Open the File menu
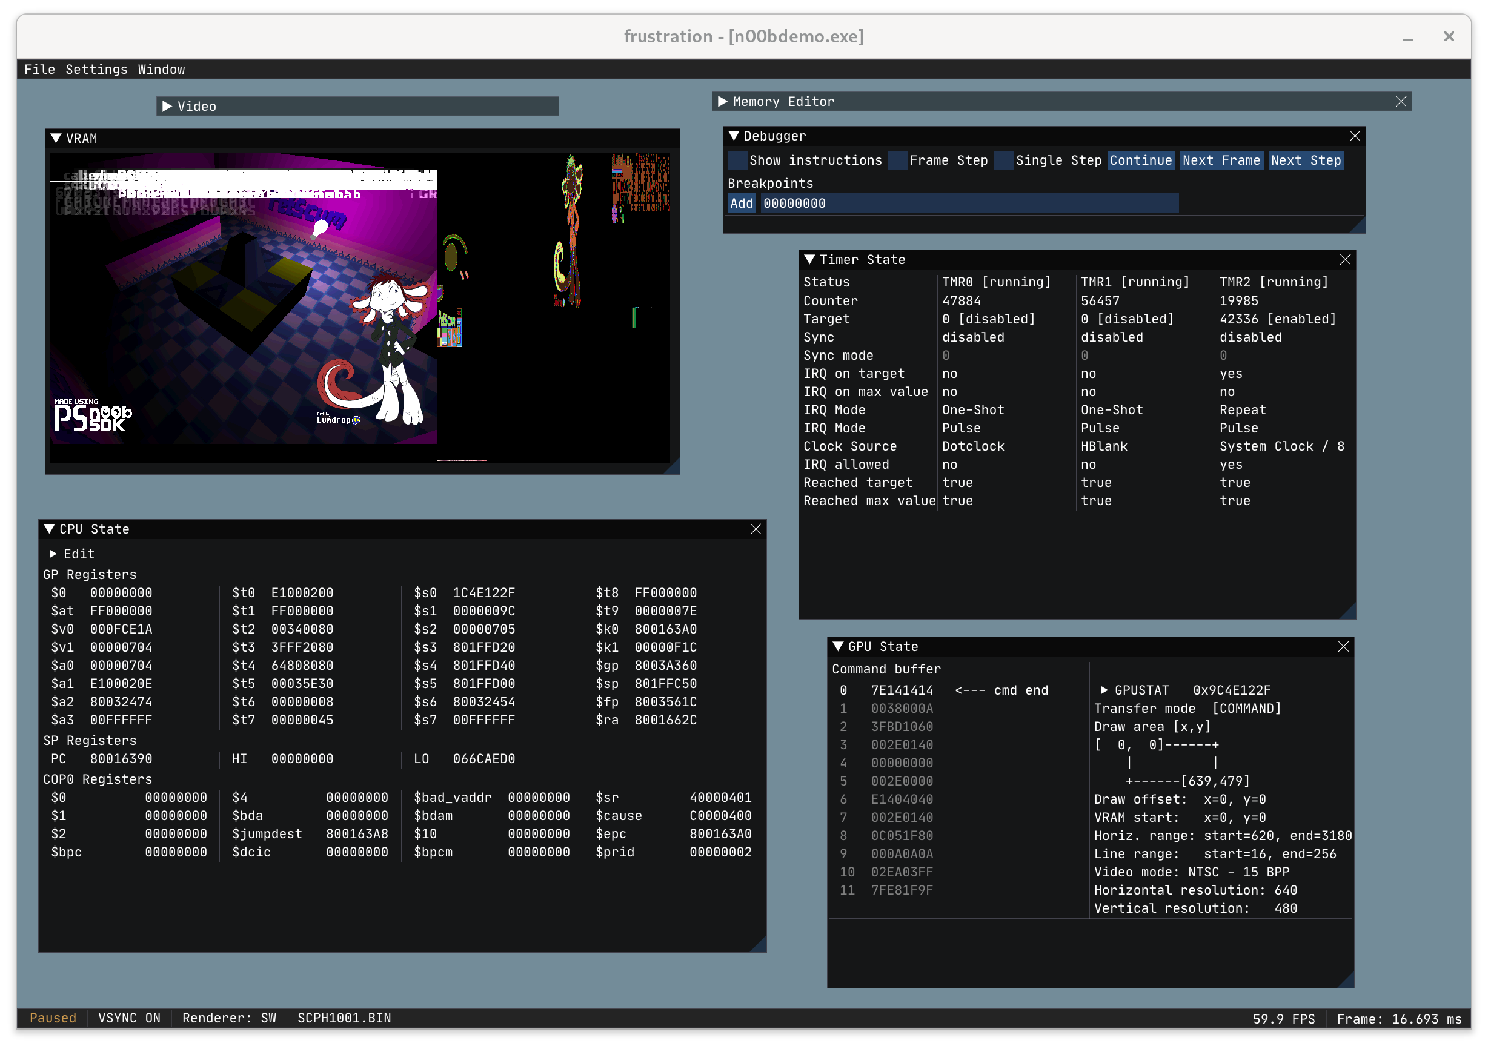This screenshot has height=1049, width=1488. [39, 69]
